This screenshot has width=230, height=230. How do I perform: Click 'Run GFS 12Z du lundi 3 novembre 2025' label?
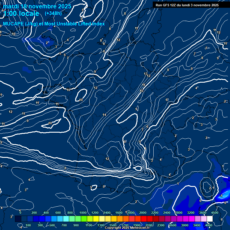[x=187, y=5]
